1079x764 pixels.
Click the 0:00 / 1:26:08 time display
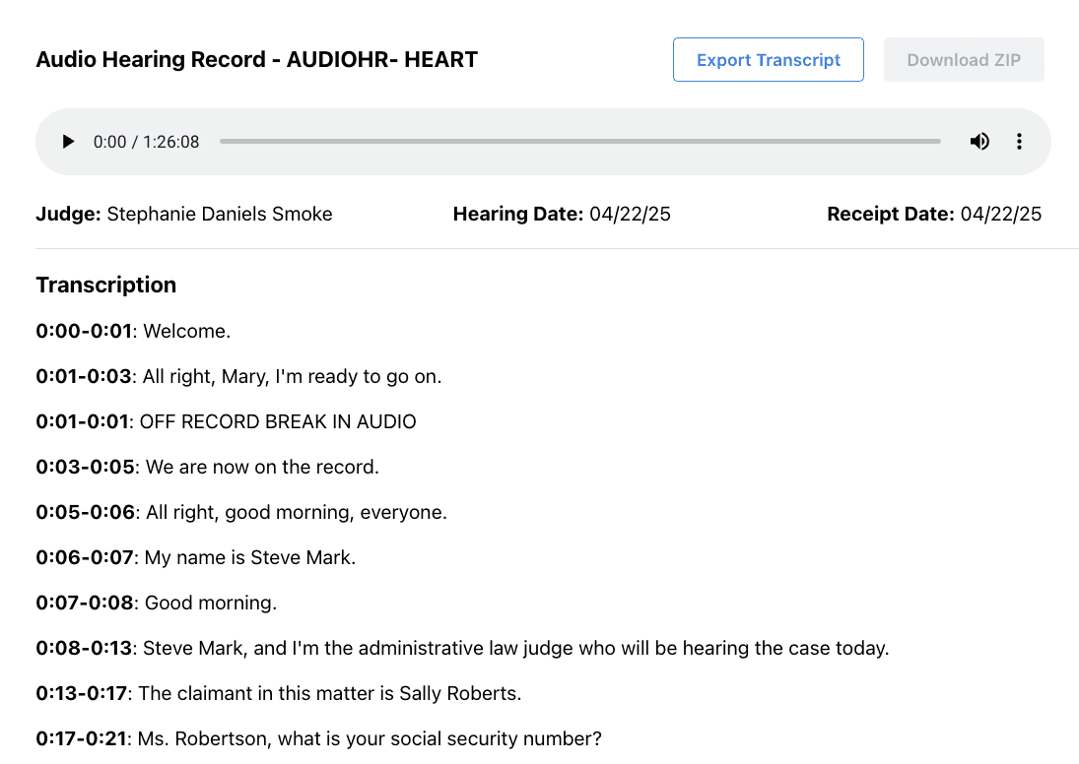pyautogui.click(x=146, y=142)
